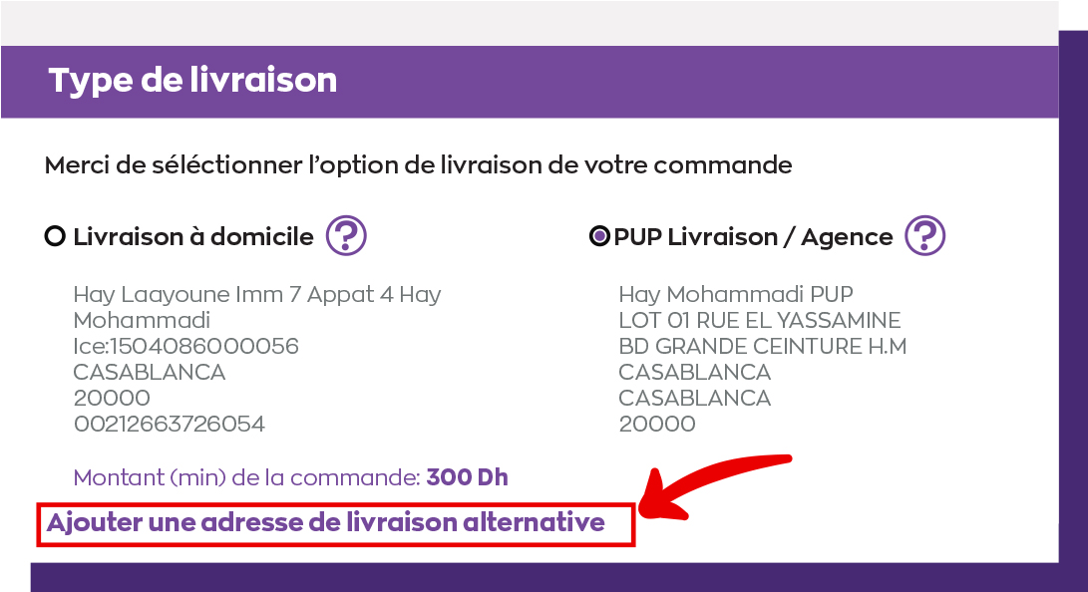Image resolution: width=1088 pixels, height=592 pixels.
Task: Click Ajouter une adresse de livraison alternative
Action: click(x=325, y=522)
